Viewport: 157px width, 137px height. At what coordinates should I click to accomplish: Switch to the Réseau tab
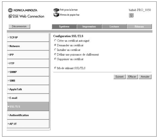coord(139,26)
